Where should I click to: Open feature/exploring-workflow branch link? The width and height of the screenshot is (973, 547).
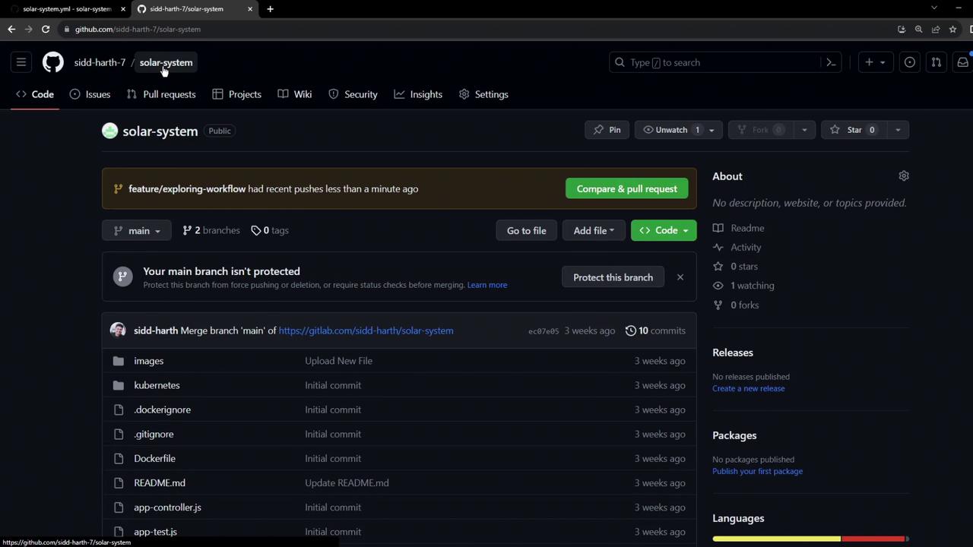(187, 188)
